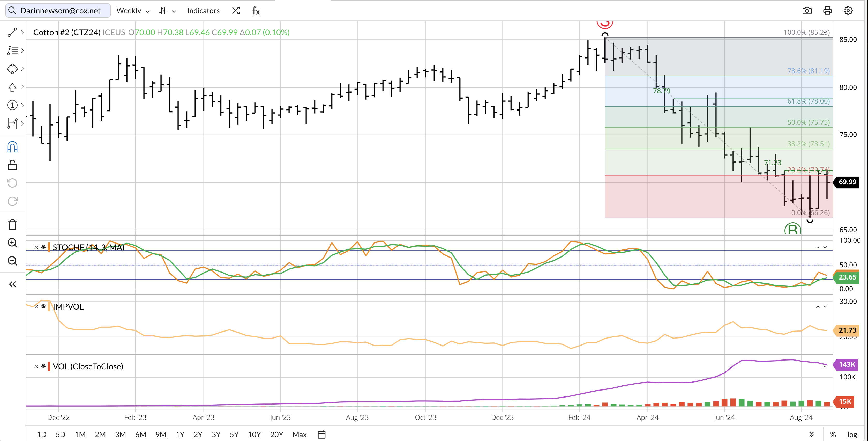Hide the IMPVOL indicator with eye icon

point(43,306)
